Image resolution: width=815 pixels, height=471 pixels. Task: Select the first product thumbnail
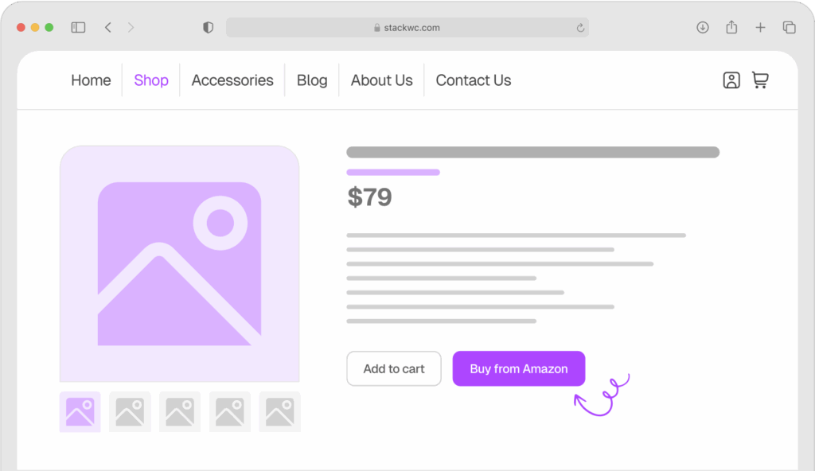click(79, 411)
